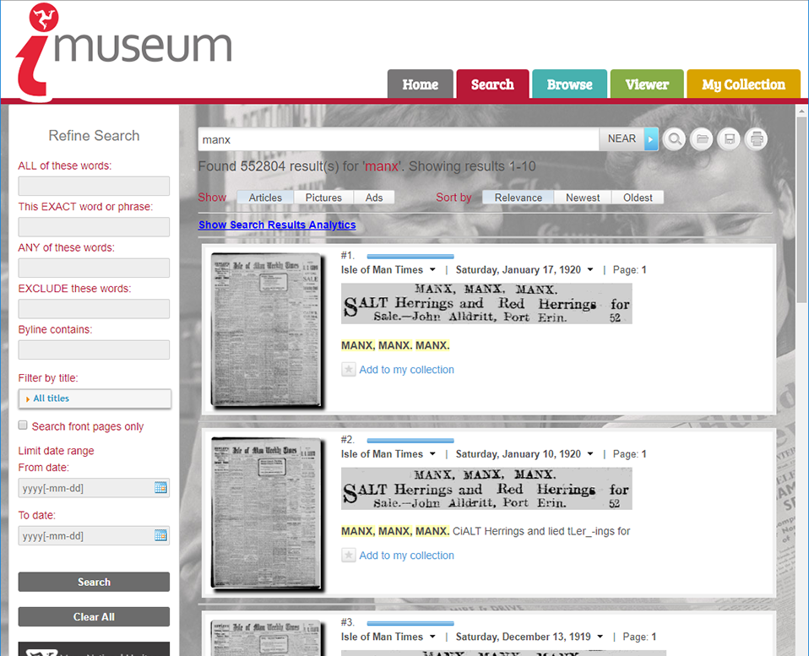
Task: Click the iMuseum logo
Action: pyautogui.click(x=122, y=49)
